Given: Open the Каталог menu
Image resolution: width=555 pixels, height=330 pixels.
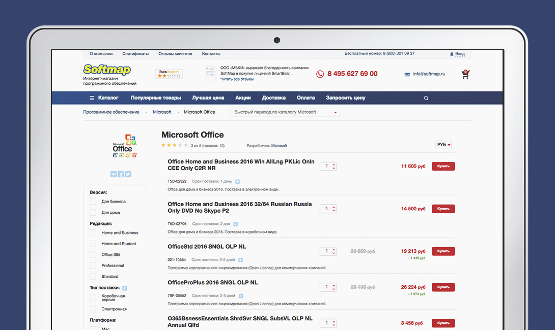Looking at the screenshot, I should coord(108,98).
